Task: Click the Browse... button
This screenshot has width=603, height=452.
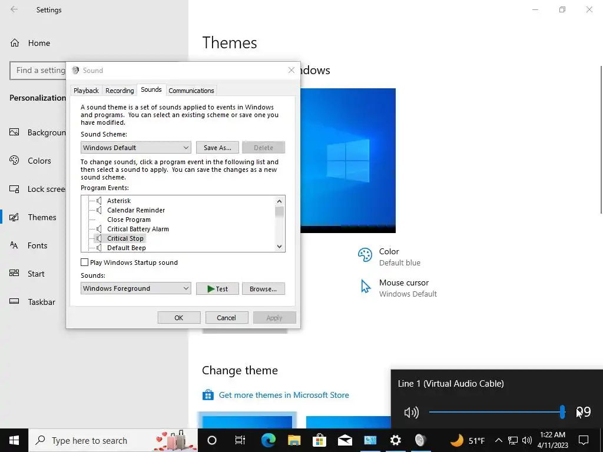Action: (263, 288)
